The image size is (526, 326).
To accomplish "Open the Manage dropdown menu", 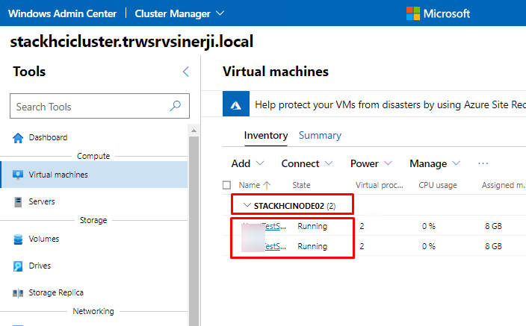I will click(x=434, y=163).
